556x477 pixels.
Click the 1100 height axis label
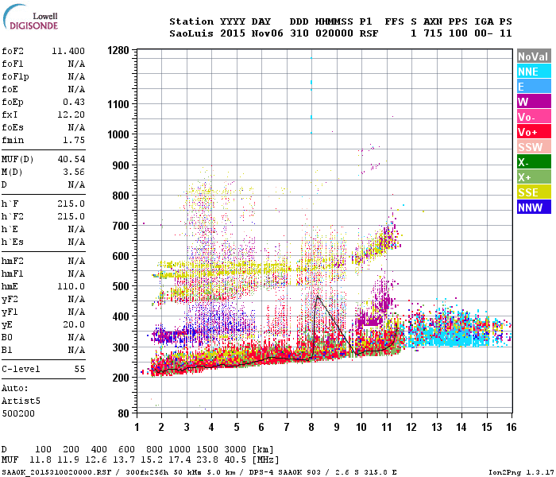pos(118,104)
